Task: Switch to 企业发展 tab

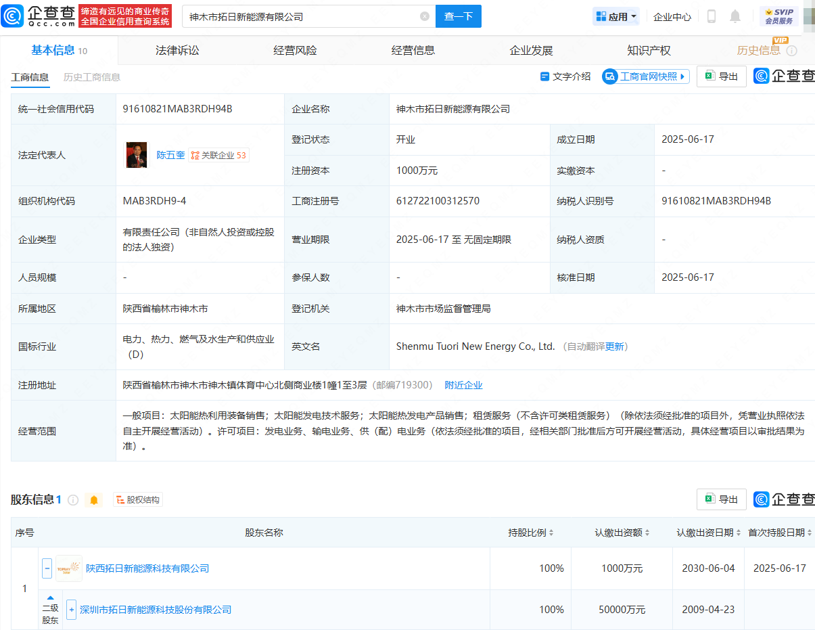Action: pos(531,51)
